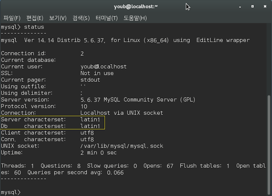Maximize the terminal window
This screenshot has height=196, width=272.
253,6
